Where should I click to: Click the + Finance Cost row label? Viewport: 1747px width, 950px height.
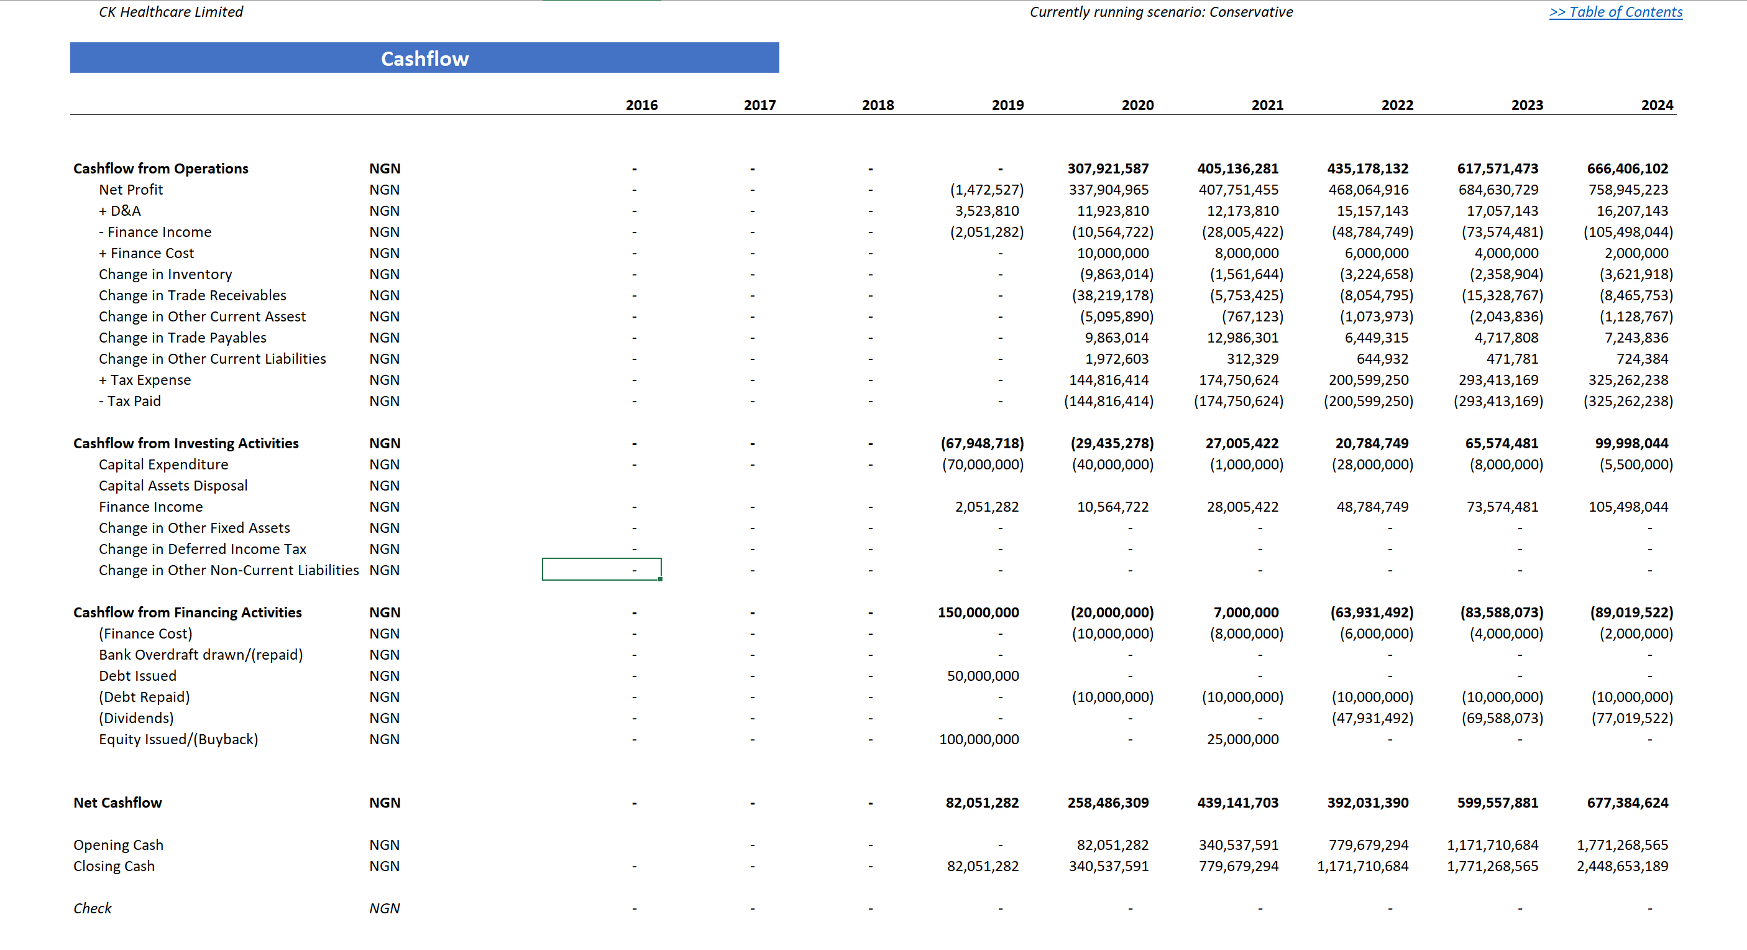tap(147, 252)
